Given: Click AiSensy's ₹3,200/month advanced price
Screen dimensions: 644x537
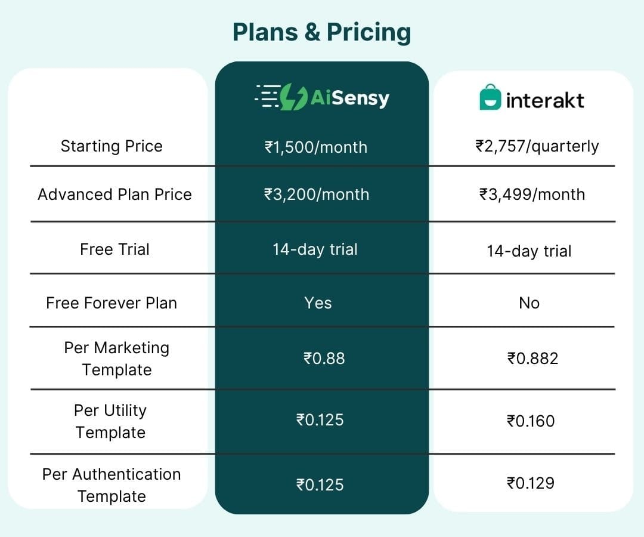Looking at the screenshot, I should 317,195.
